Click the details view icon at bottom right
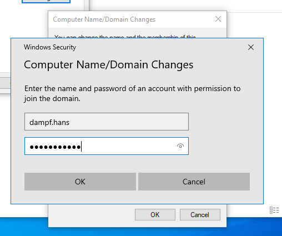The height and width of the screenshot is (236, 282). point(274,210)
